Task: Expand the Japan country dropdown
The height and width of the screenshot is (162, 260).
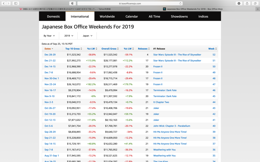Action: [87, 36]
